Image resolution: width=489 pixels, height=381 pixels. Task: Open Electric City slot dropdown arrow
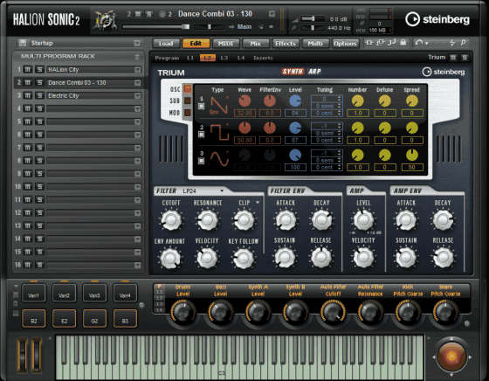coord(138,96)
